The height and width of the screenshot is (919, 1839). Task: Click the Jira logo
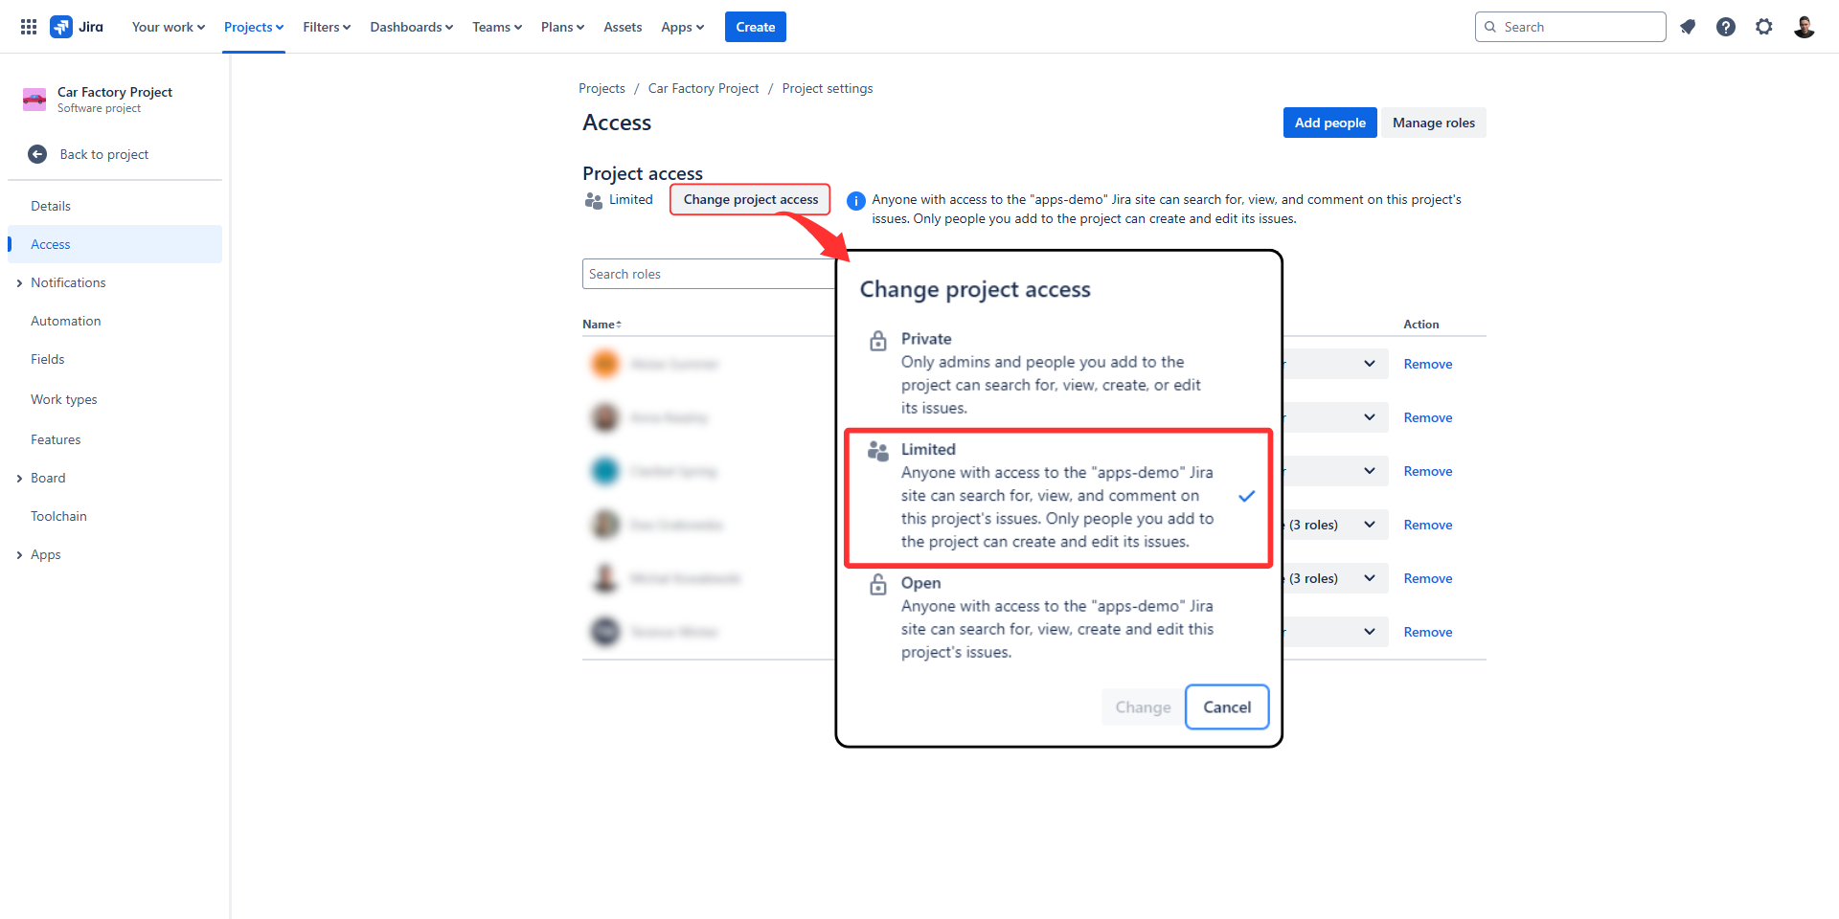(x=77, y=27)
